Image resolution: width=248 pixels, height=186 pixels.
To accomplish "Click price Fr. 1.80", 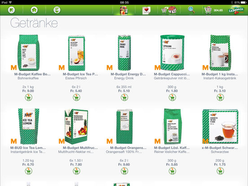I will click(172, 91).
